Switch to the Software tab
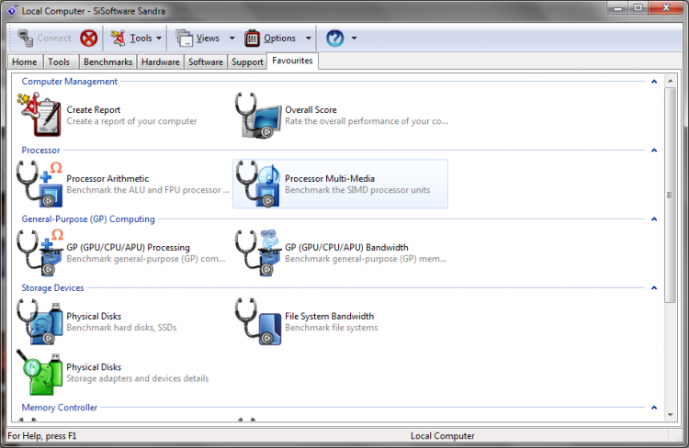This screenshot has height=448, width=689. pyautogui.click(x=206, y=62)
